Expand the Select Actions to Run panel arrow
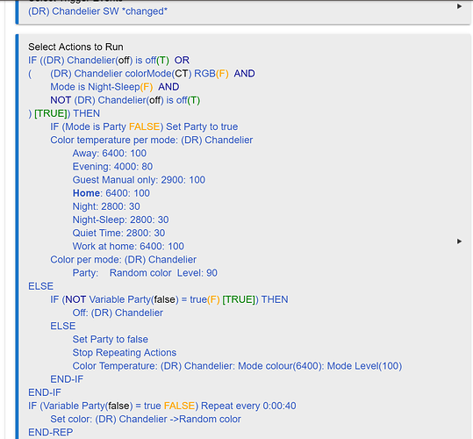The width and height of the screenshot is (473, 439). click(459, 241)
